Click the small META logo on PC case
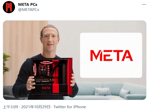This screenshot has height=112, width=149. [46, 88]
